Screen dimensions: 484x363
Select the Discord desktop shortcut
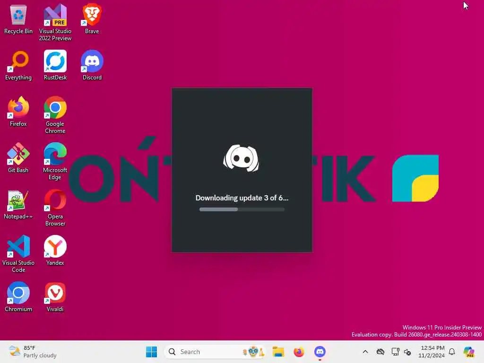(x=92, y=65)
